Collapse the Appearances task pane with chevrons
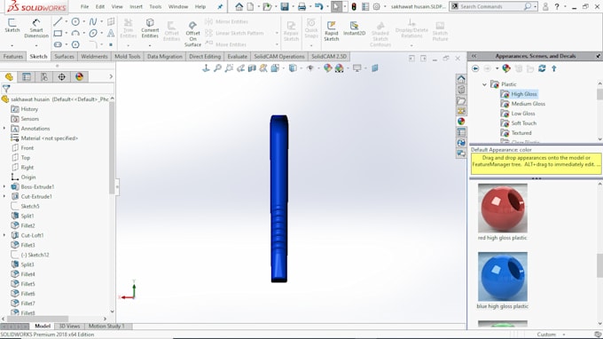 pyautogui.click(x=474, y=56)
